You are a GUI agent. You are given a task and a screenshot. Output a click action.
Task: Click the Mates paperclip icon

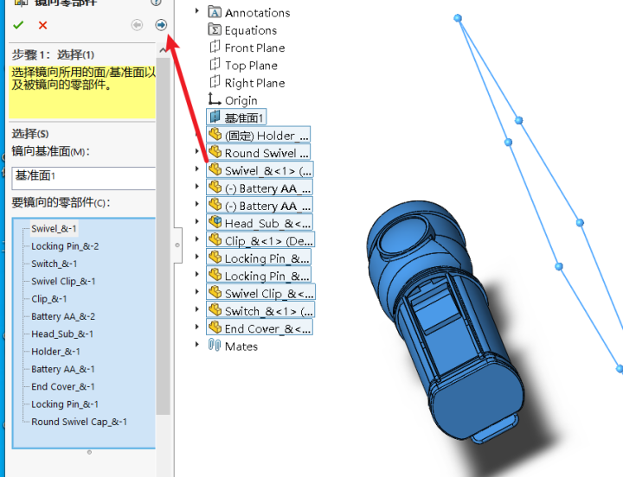click(x=215, y=346)
